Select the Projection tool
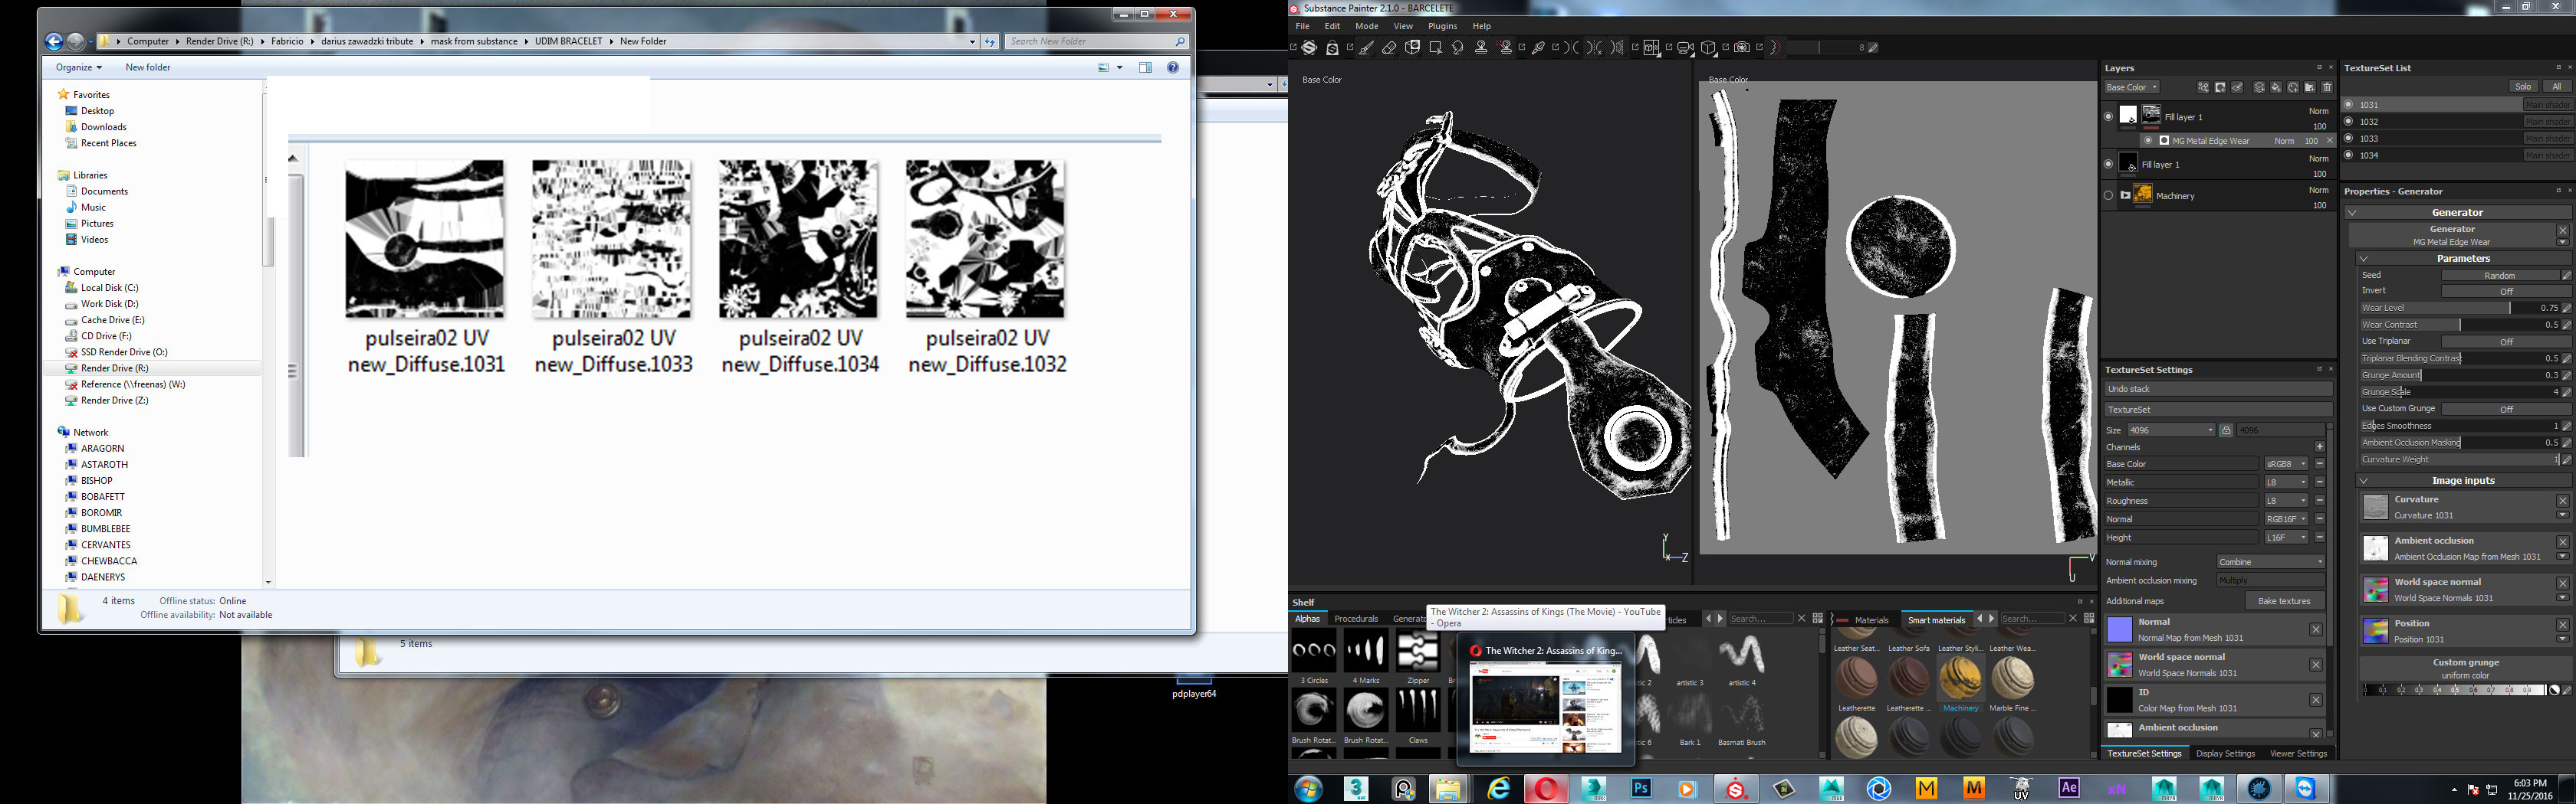The width and height of the screenshot is (2576, 804). (1413, 47)
